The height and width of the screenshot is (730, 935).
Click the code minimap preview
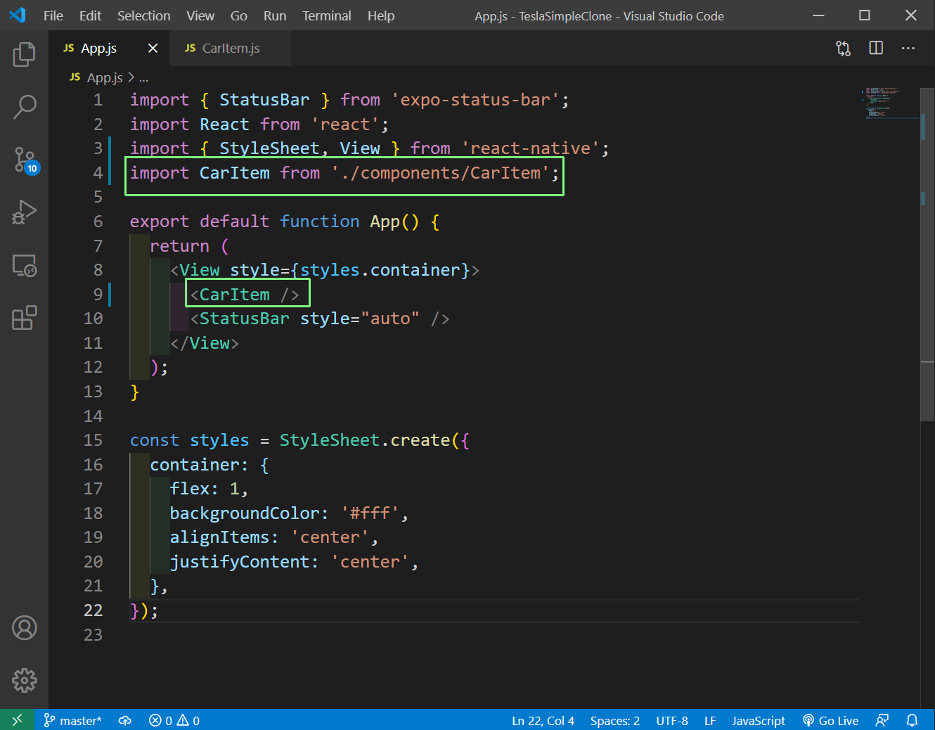coord(889,103)
